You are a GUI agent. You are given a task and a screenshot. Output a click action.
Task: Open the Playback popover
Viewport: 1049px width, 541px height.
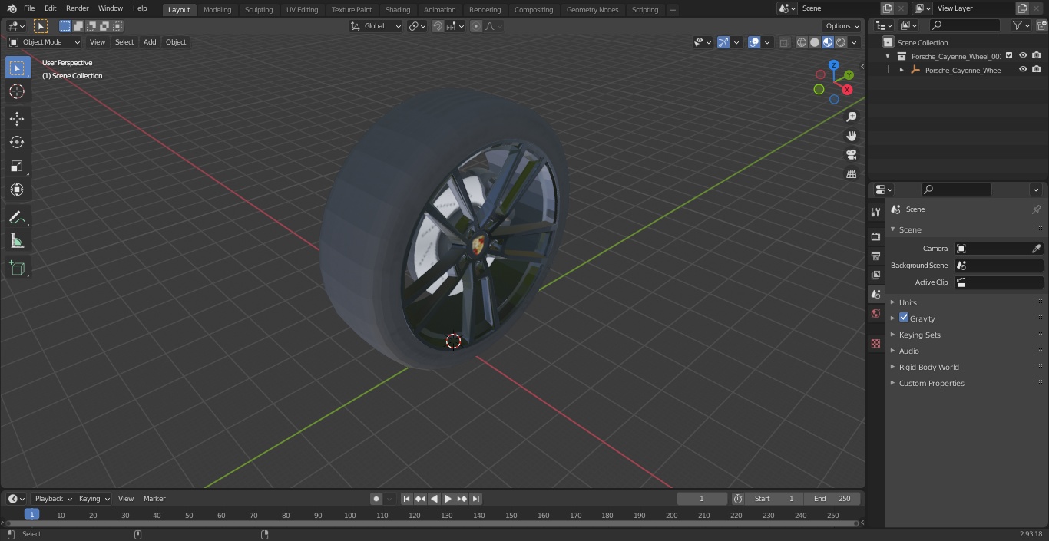[x=53, y=499]
